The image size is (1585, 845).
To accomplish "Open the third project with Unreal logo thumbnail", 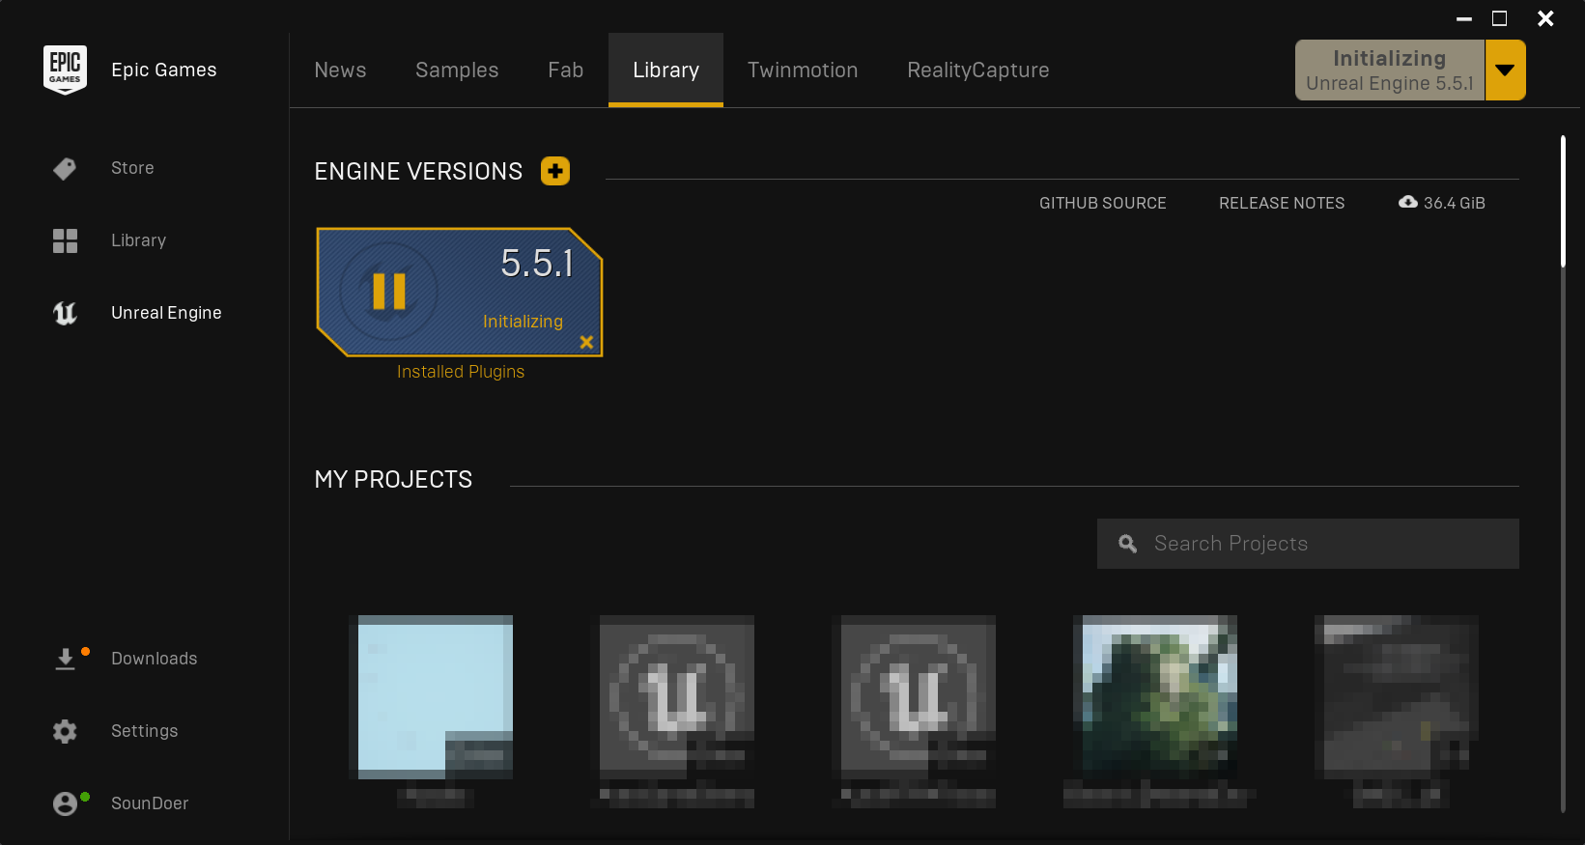I will pyautogui.click(x=919, y=697).
